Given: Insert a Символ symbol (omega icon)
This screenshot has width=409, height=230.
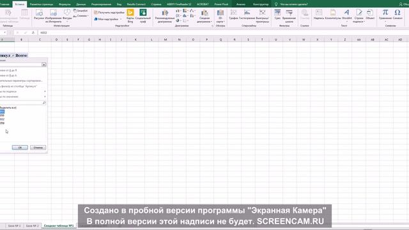Looking at the screenshot, I should tap(397, 15).
